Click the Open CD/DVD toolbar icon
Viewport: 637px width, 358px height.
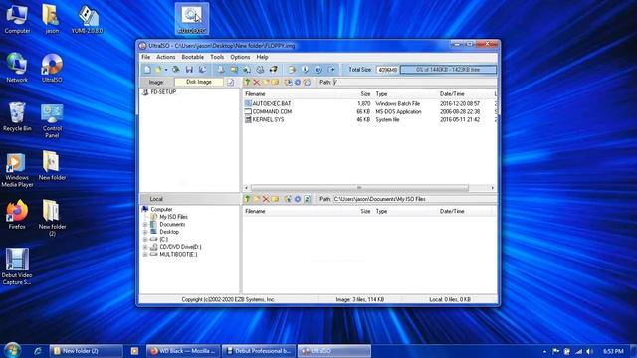pos(175,70)
